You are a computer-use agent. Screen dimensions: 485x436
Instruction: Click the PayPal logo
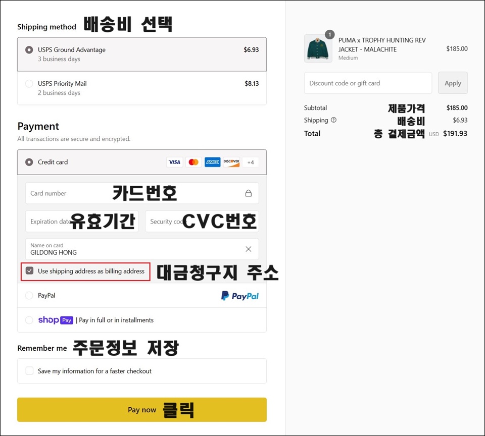point(239,296)
